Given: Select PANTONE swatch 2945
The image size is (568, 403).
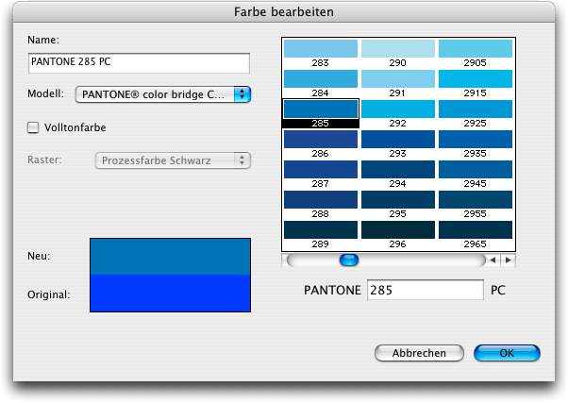Looking at the screenshot, I should (x=476, y=169).
